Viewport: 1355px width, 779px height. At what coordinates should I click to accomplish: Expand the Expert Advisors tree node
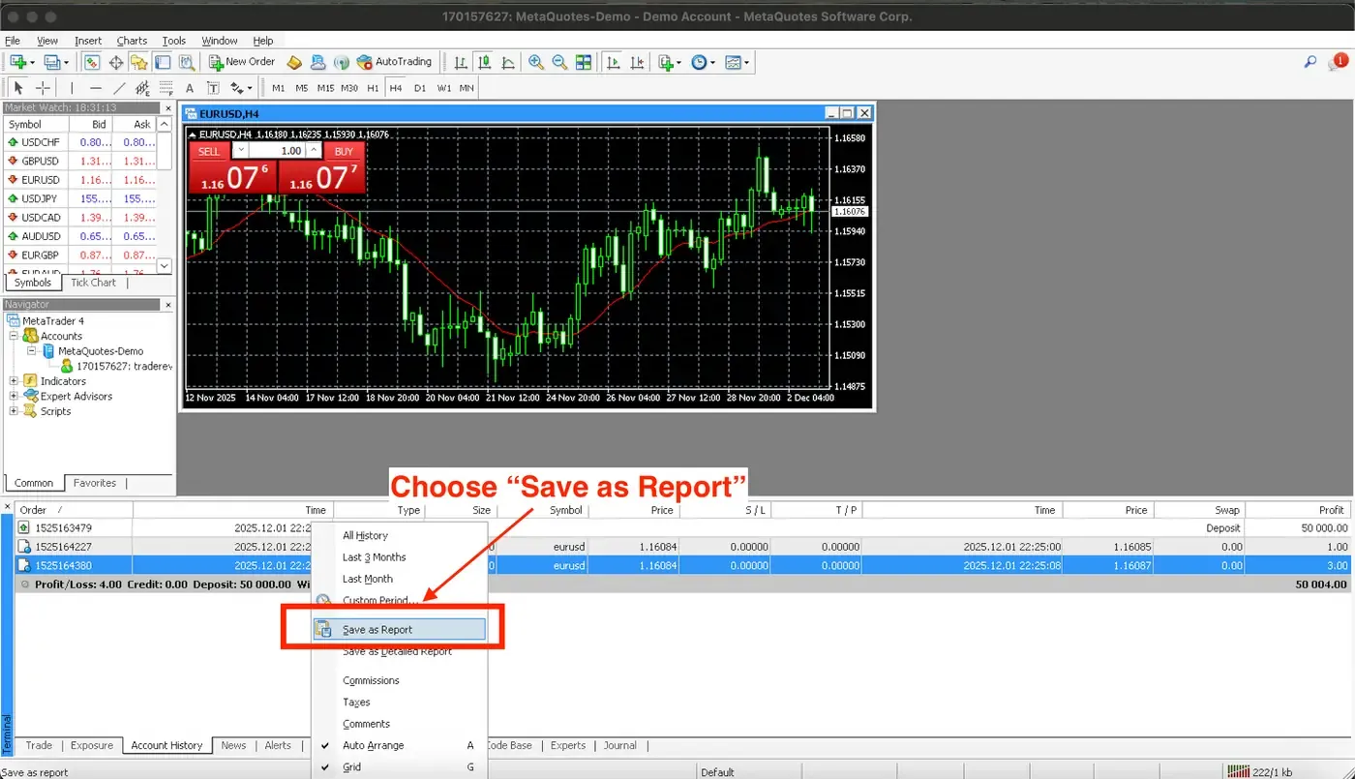pos(14,396)
